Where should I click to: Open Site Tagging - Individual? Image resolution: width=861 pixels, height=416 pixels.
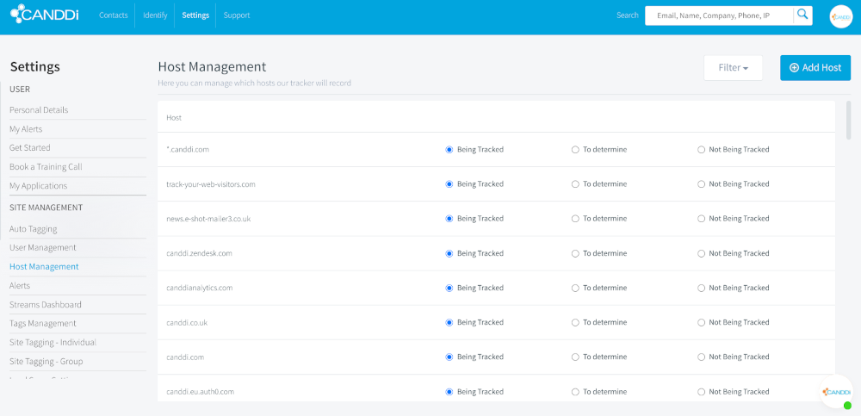pyautogui.click(x=53, y=343)
